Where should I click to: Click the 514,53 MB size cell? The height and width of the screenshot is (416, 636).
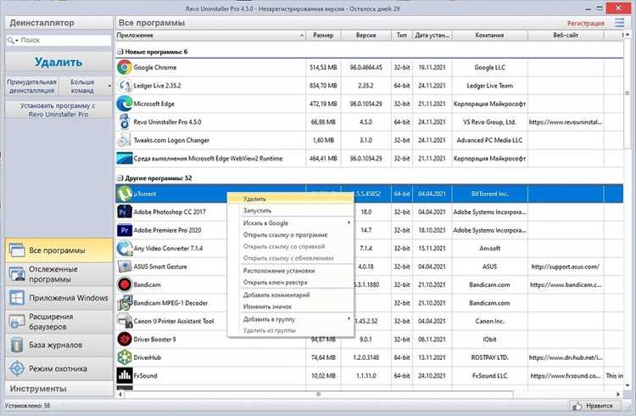[323, 67]
